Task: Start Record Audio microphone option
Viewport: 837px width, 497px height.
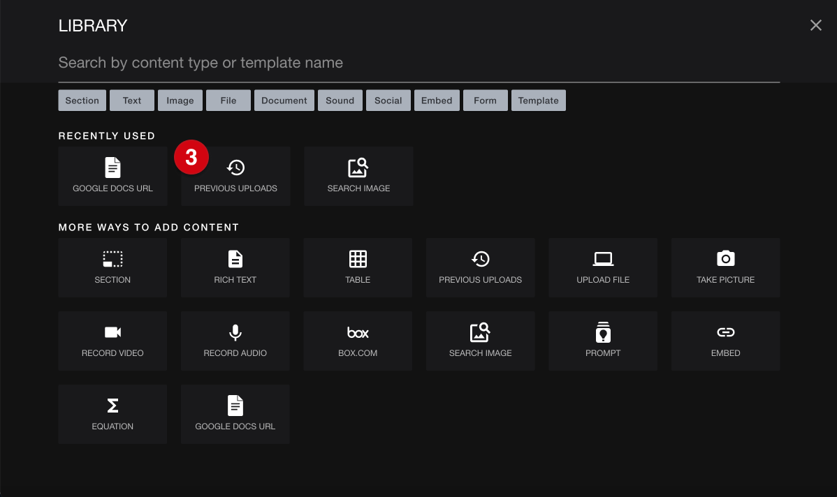Action: click(235, 341)
